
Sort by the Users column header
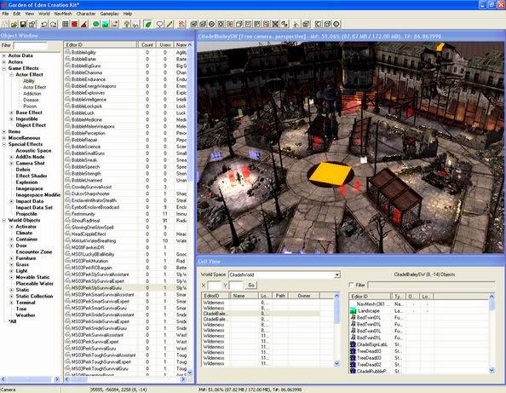pos(165,45)
